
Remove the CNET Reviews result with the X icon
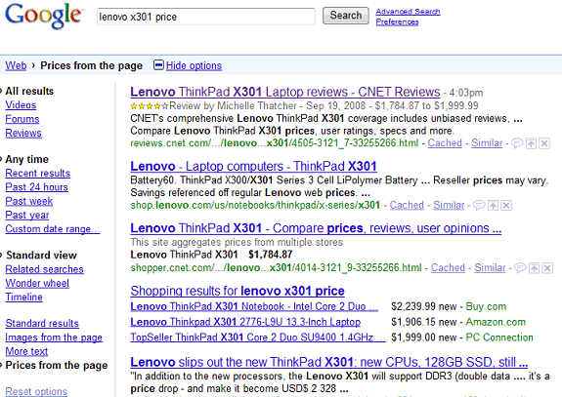544,143
